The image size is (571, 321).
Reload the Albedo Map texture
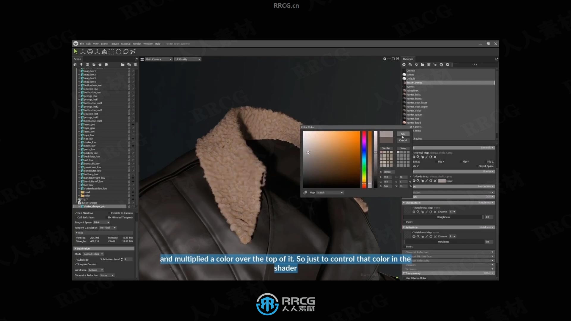[x=431, y=181]
